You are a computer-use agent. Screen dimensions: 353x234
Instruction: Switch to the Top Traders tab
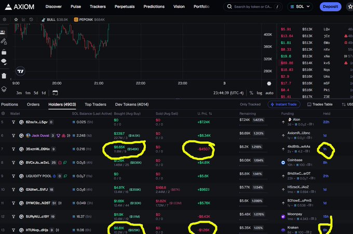96,104
